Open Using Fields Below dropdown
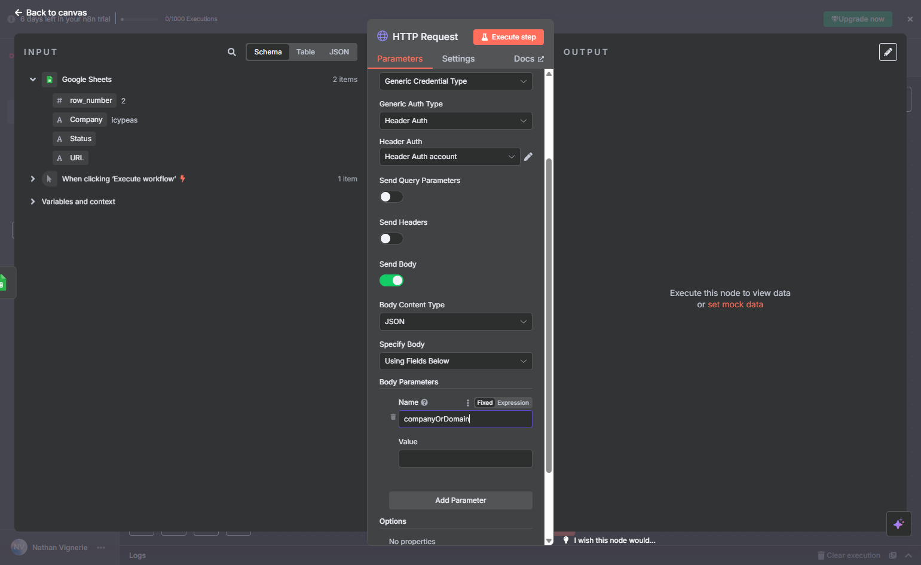The height and width of the screenshot is (565, 921). (x=456, y=361)
